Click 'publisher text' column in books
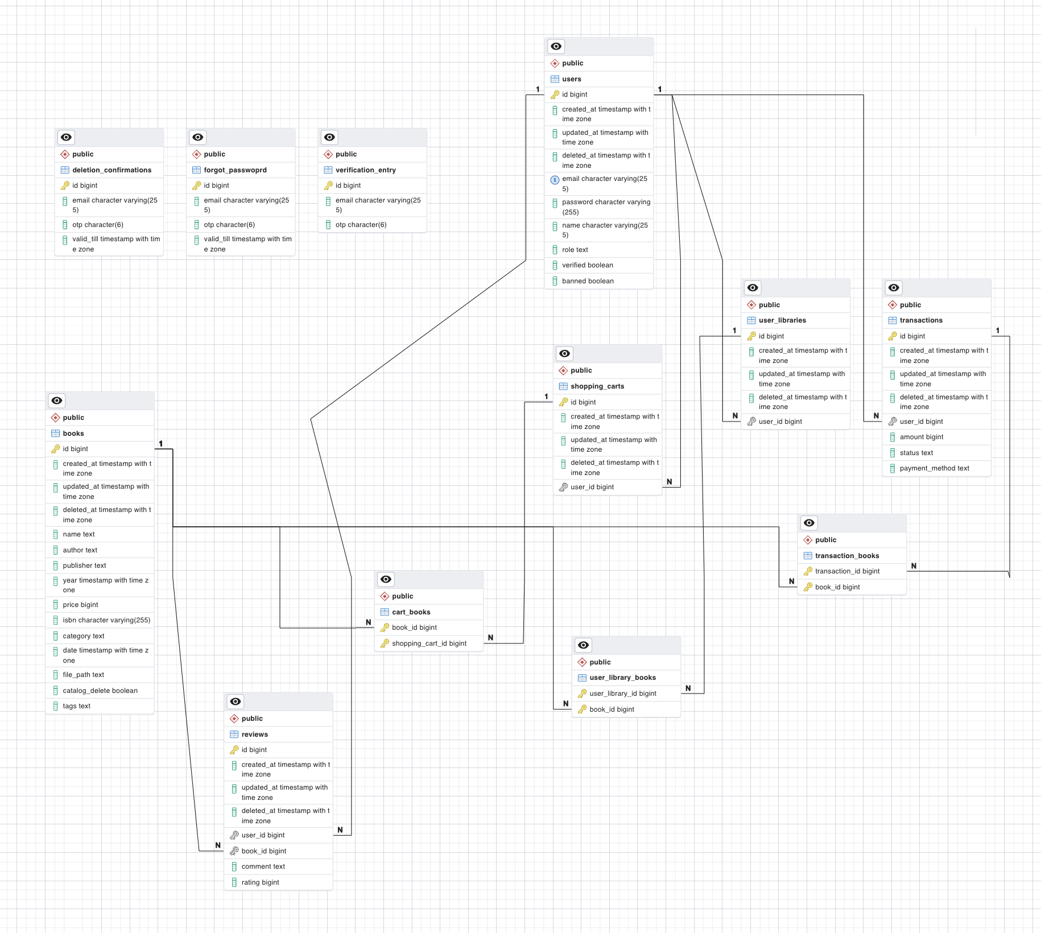Viewport: 1041px width, 933px height. click(100, 566)
